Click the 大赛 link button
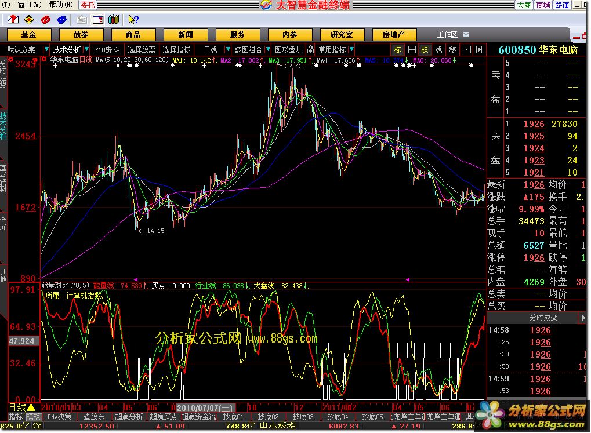The width and height of the screenshot is (591, 433). [524, 5]
